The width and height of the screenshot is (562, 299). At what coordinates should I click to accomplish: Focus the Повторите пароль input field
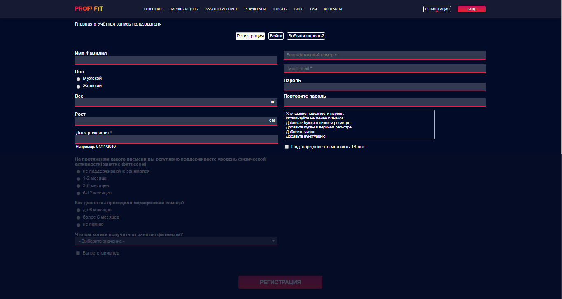pyautogui.click(x=385, y=103)
